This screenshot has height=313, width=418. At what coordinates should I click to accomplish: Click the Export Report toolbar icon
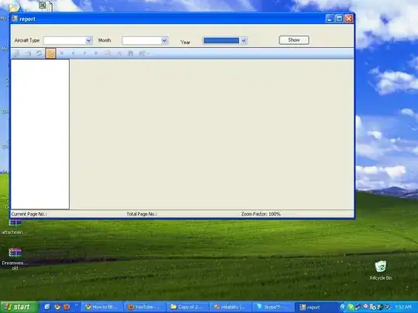coord(16,53)
